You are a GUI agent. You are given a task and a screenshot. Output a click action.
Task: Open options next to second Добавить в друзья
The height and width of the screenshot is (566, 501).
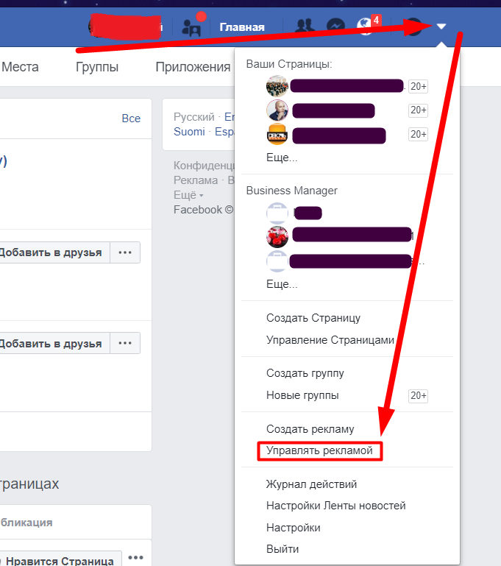(125, 343)
